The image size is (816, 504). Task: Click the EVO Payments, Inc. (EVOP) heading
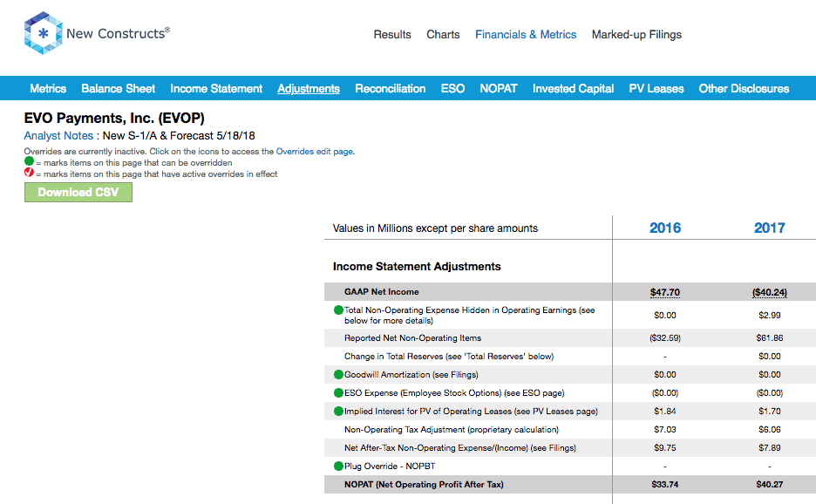pyautogui.click(x=114, y=119)
